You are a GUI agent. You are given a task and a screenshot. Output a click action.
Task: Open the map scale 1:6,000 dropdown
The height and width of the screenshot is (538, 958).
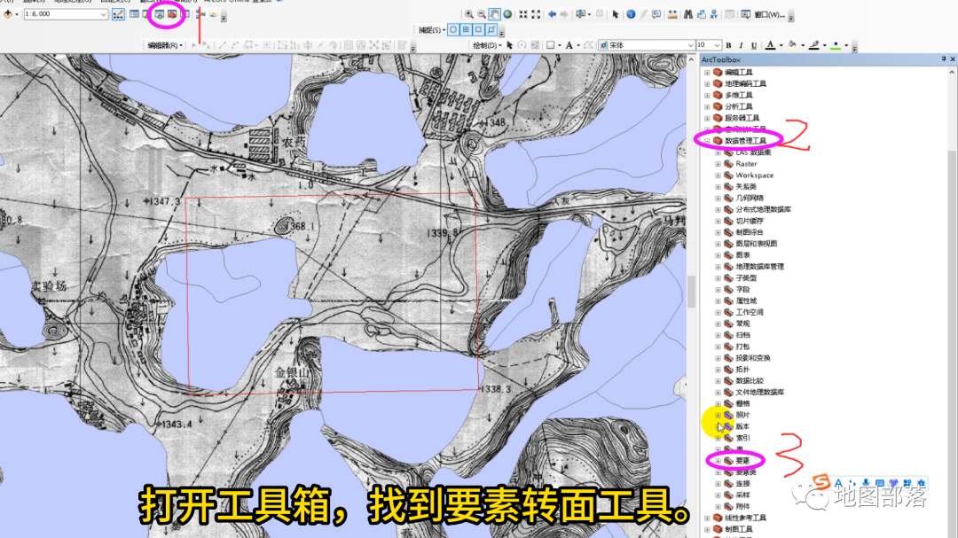[x=103, y=14]
